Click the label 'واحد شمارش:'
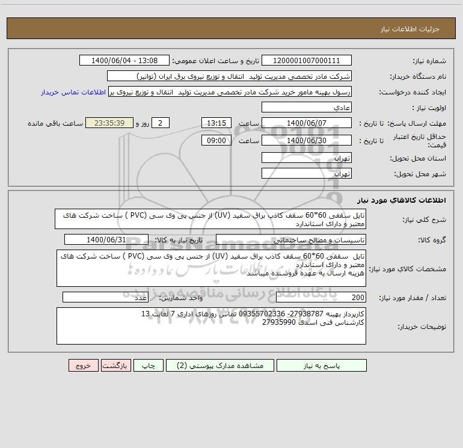The width and height of the screenshot is (463, 448). (x=182, y=298)
